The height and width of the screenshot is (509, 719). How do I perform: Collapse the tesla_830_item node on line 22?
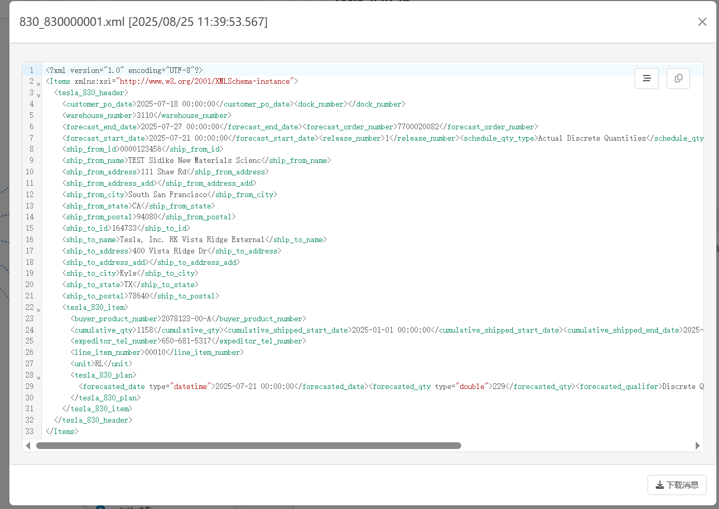tap(38, 309)
